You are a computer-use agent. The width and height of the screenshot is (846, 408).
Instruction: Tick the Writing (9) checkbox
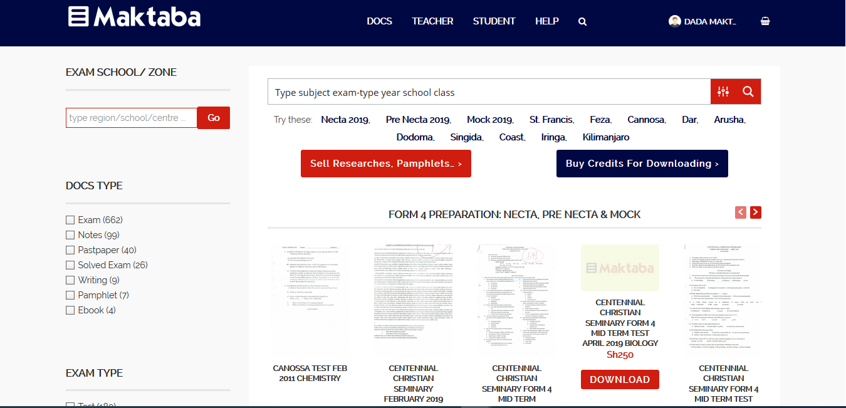click(x=70, y=280)
